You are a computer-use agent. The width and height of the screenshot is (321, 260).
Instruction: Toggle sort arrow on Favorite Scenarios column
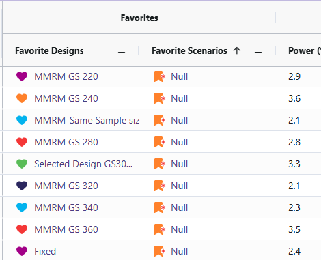click(x=237, y=50)
